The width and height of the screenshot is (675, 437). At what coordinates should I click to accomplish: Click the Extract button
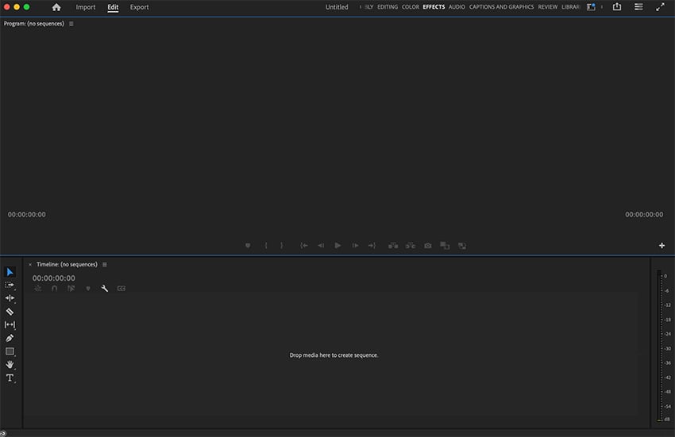[x=411, y=246]
